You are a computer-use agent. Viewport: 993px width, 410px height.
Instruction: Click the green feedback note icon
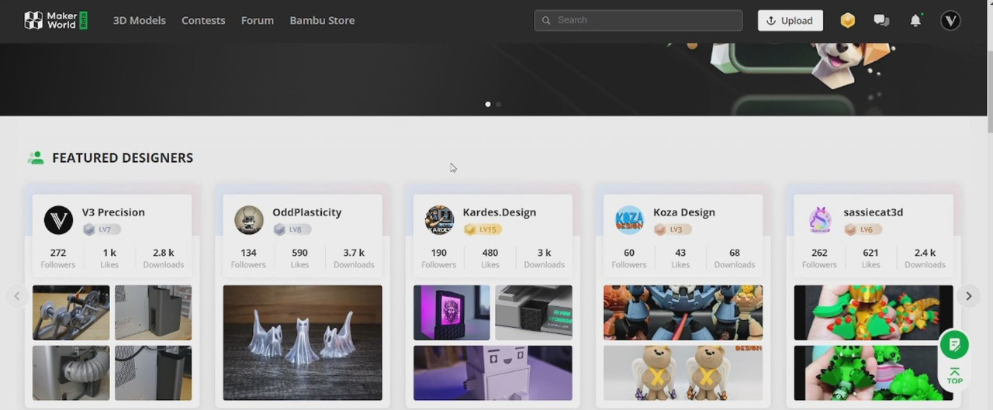[x=954, y=344]
